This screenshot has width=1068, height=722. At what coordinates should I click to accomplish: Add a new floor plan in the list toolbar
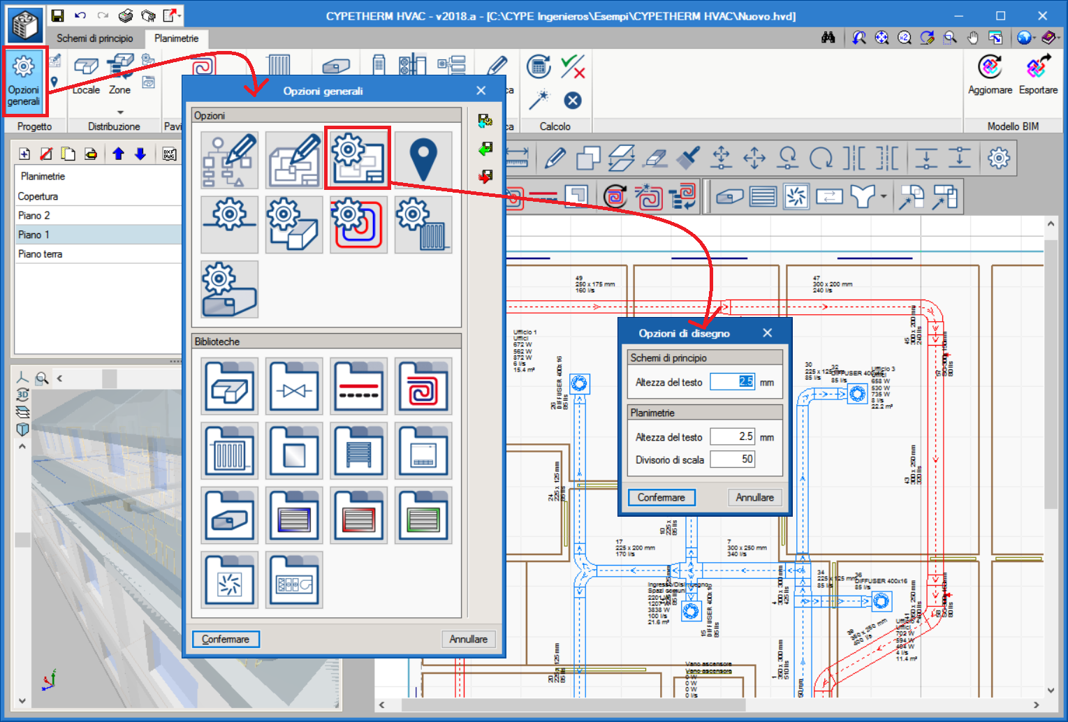pyautogui.click(x=24, y=154)
